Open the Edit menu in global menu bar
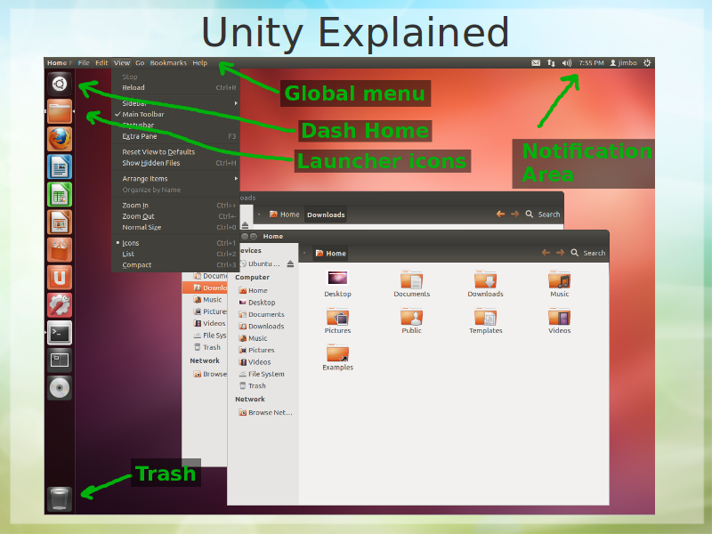Screen dimensions: 712x534 click(x=101, y=63)
